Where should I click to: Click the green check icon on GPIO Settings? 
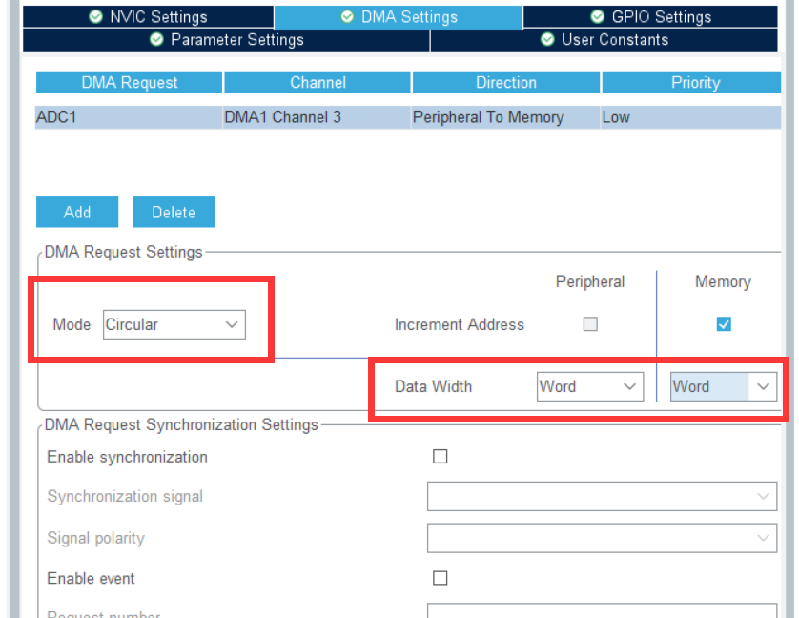tap(598, 17)
